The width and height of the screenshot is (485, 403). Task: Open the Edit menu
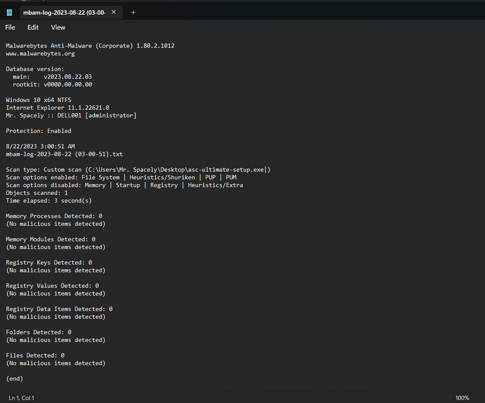[33, 27]
